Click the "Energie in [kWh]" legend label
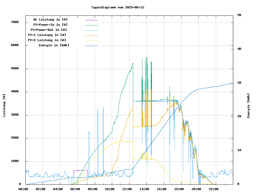The height and width of the screenshot is (195, 260). click(54, 45)
